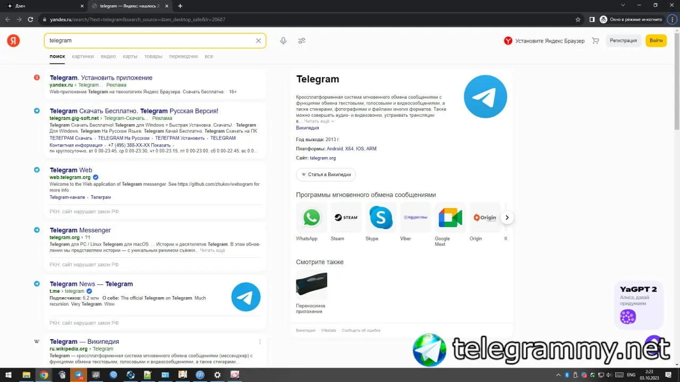This screenshot has height=382, width=680.
Task: Open Переносимое приложение thumbnail
Action: coord(312,285)
